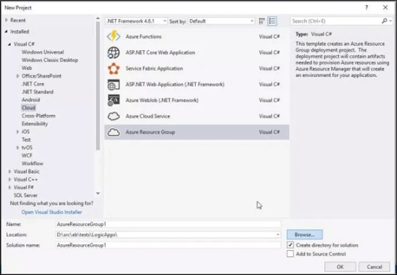Open Visual Studio Installer link
Screen dimensions: 397x275
(x=52, y=212)
